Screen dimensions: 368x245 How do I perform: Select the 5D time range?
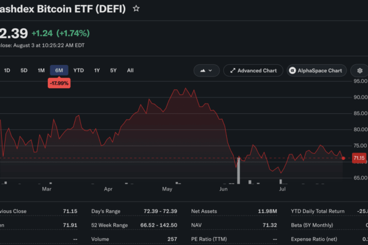click(24, 70)
